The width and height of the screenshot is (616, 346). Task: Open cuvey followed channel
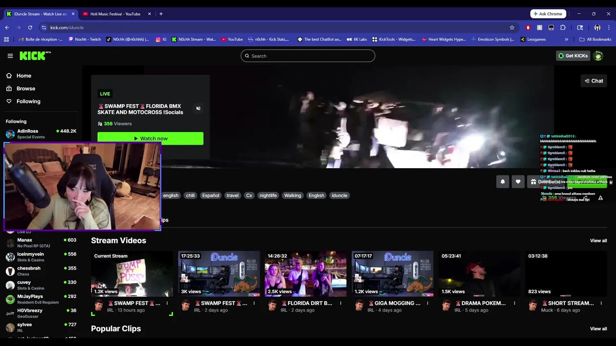tap(41, 285)
